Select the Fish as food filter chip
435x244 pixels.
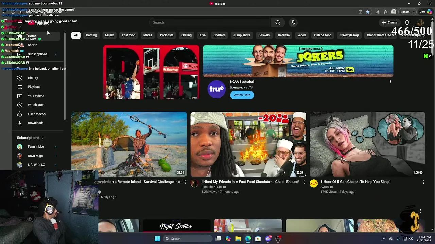[x=323, y=35]
